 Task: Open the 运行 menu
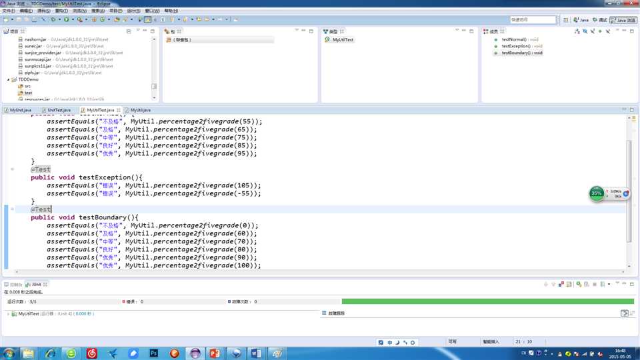coord(133,11)
